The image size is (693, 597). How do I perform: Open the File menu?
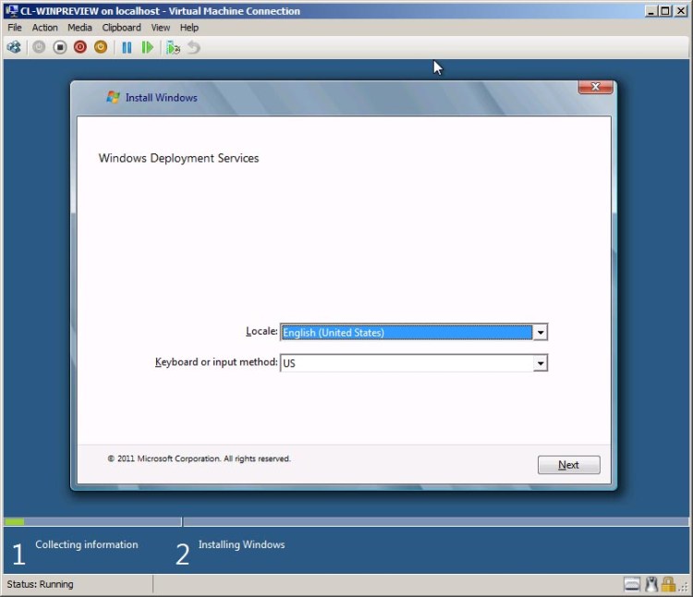15,28
